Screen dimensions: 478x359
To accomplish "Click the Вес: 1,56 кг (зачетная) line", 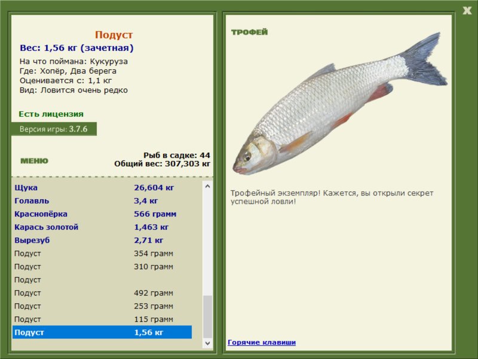I will (x=77, y=48).
